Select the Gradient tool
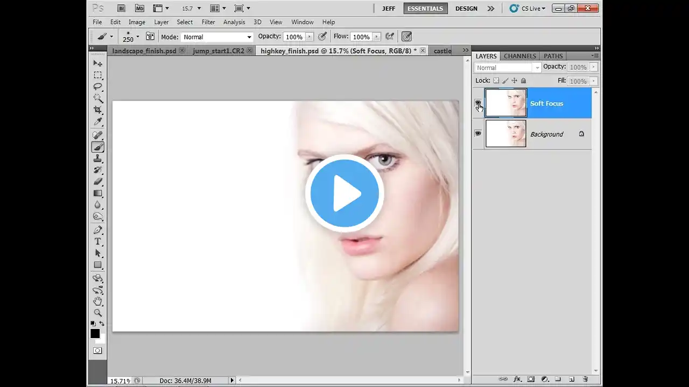689x387 pixels. pos(98,193)
